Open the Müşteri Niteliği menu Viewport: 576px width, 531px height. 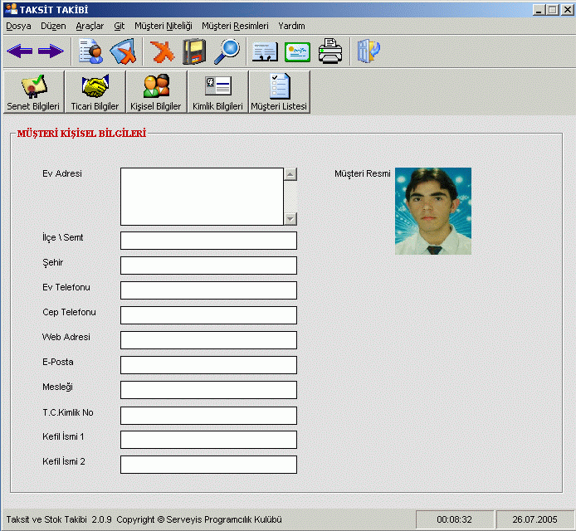[x=163, y=26]
